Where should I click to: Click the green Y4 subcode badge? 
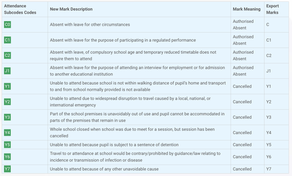coord(7,133)
